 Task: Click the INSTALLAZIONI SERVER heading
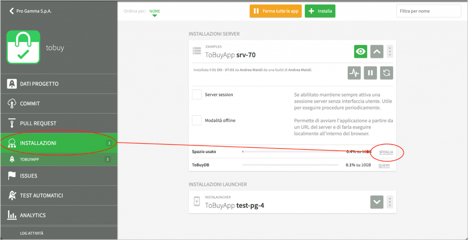(214, 34)
